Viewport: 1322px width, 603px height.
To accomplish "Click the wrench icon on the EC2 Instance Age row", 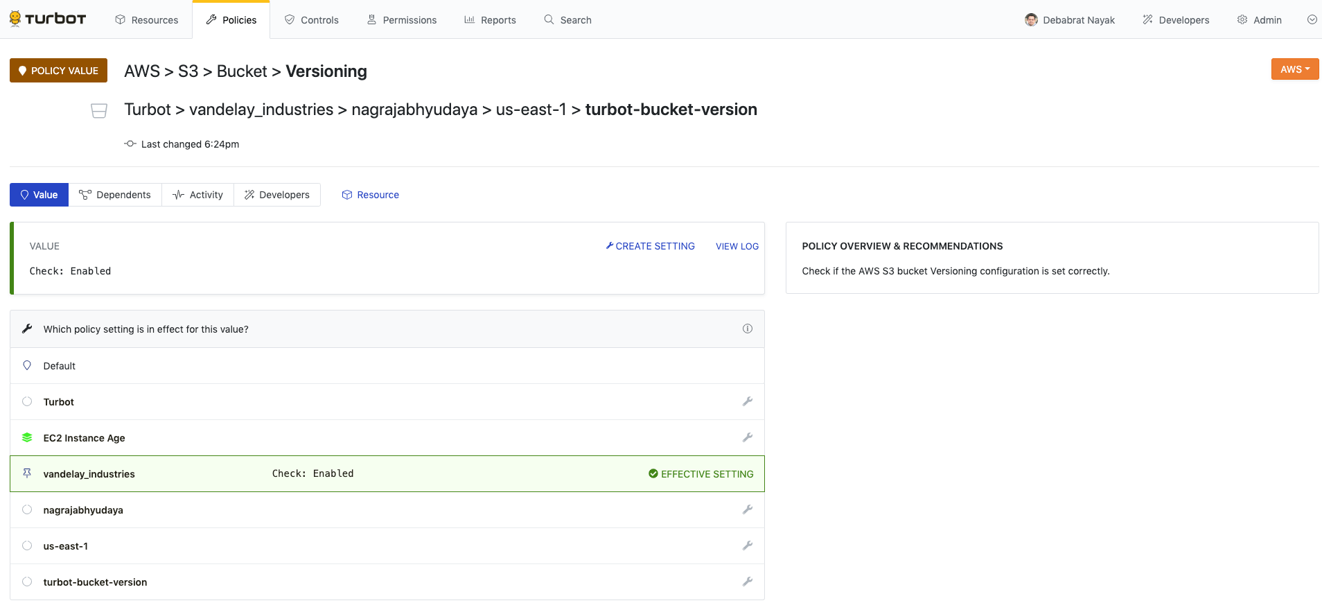I will point(747,437).
